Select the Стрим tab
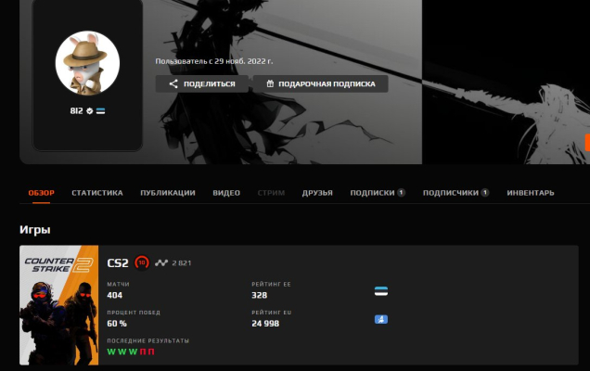590x371 pixels. tap(271, 193)
